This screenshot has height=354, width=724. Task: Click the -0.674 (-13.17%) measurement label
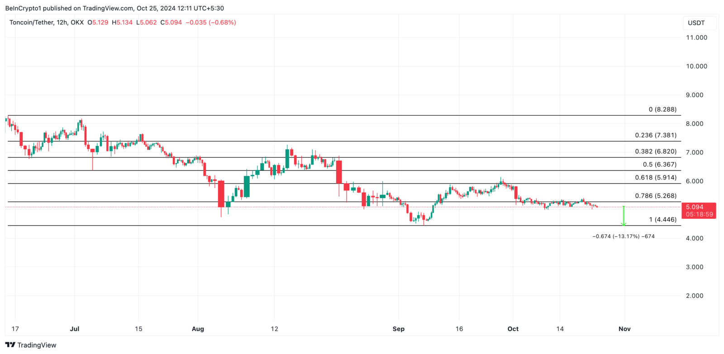(x=624, y=236)
